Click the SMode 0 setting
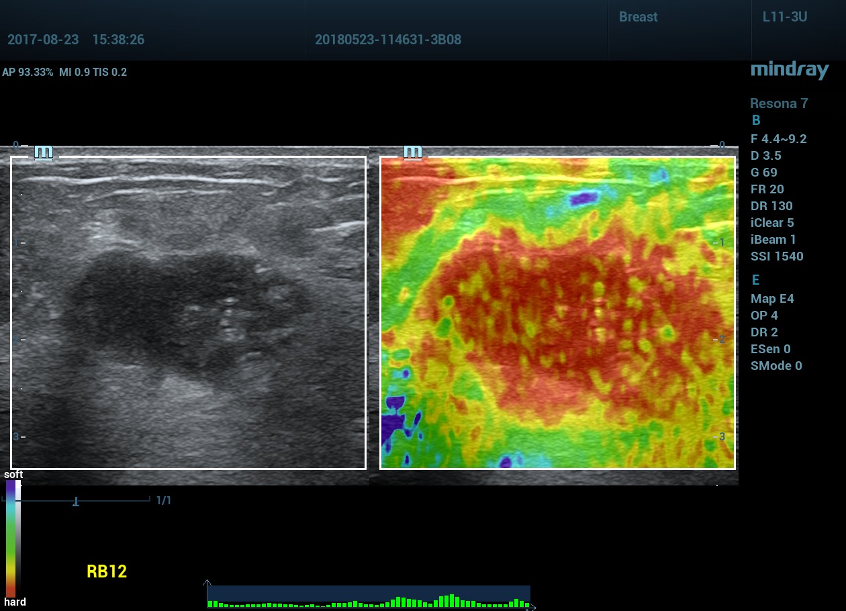The width and height of the screenshot is (846, 611). [776, 366]
